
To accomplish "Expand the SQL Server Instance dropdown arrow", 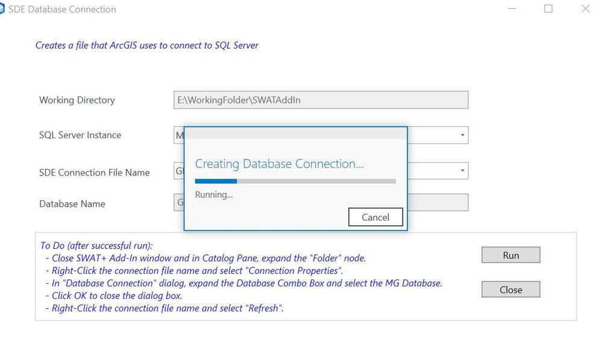I will [x=462, y=135].
